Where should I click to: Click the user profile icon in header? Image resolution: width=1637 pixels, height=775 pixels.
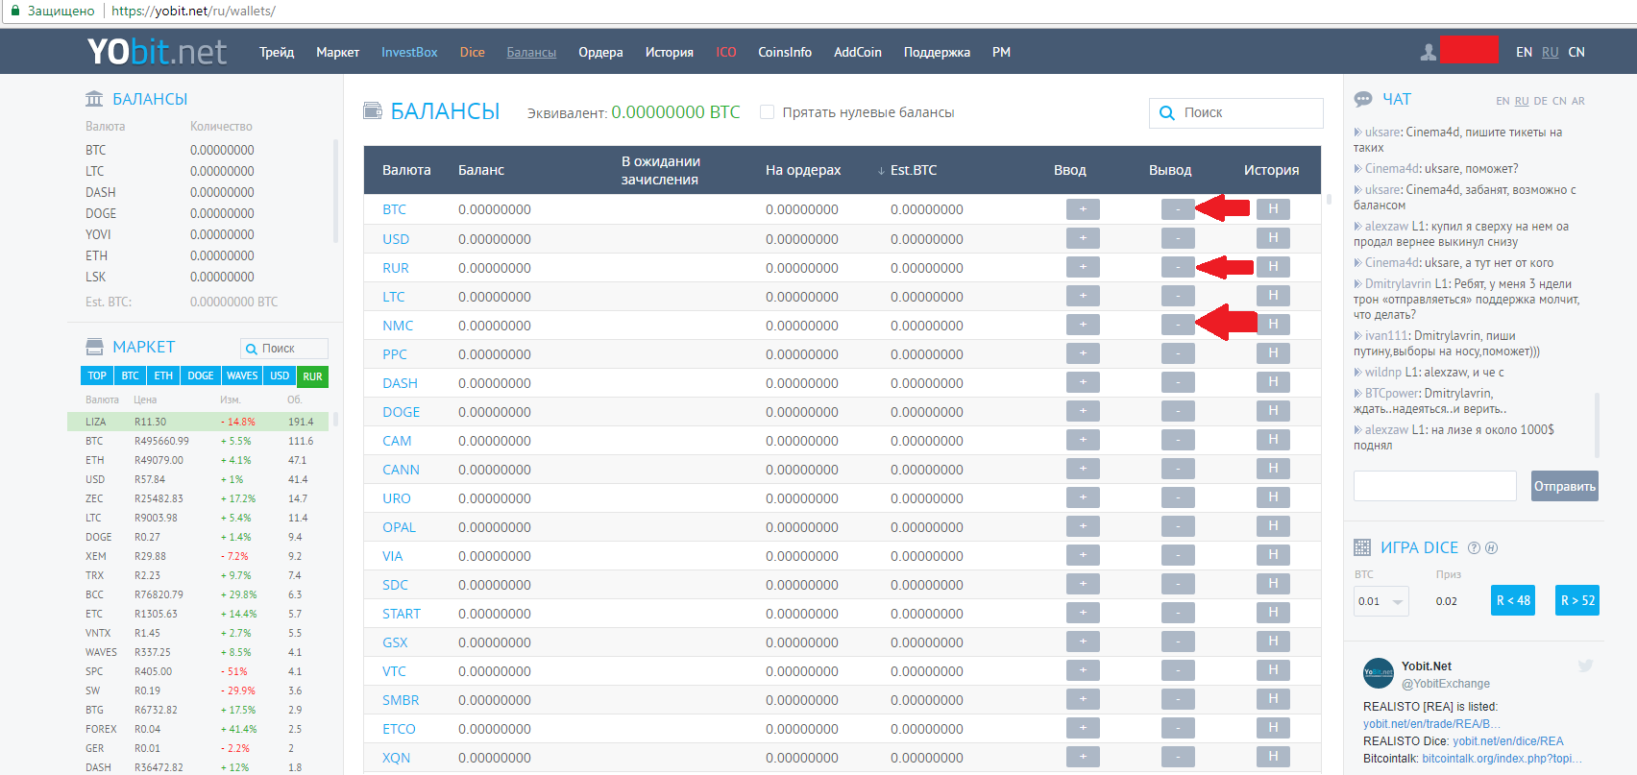click(x=1429, y=52)
